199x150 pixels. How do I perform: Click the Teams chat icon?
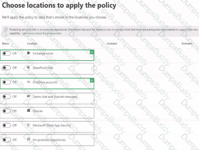tap(28, 96)
